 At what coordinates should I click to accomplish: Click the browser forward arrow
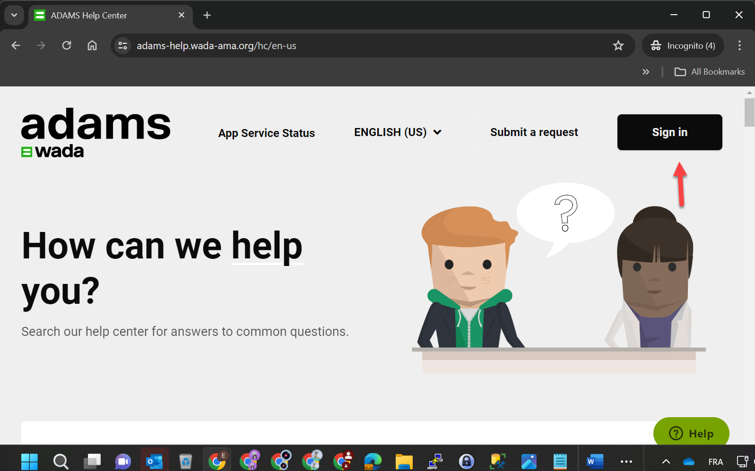(41, 45)
